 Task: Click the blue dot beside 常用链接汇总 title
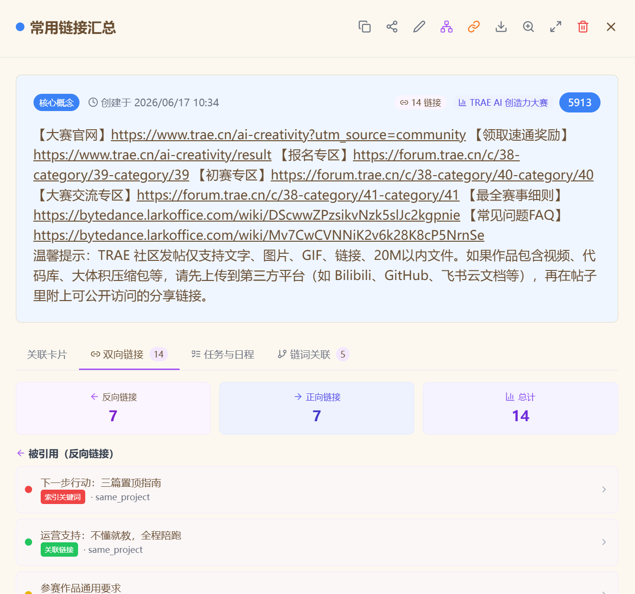click(20, 27)
